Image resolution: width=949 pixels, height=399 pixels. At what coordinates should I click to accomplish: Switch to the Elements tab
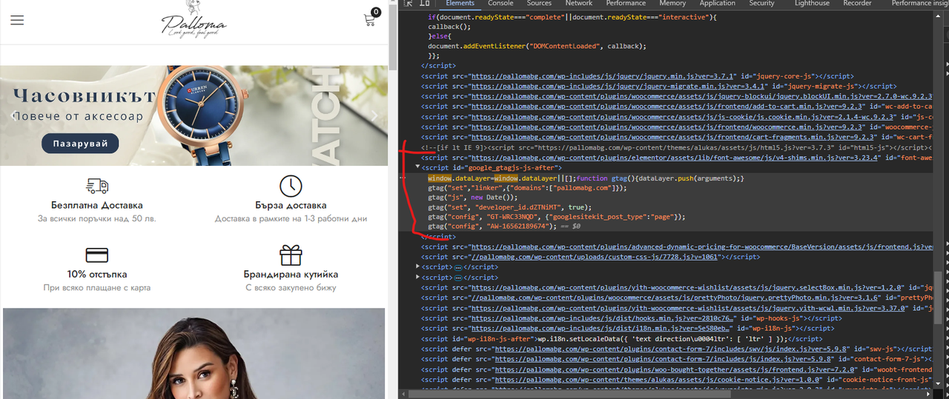[x=460, y=4]
